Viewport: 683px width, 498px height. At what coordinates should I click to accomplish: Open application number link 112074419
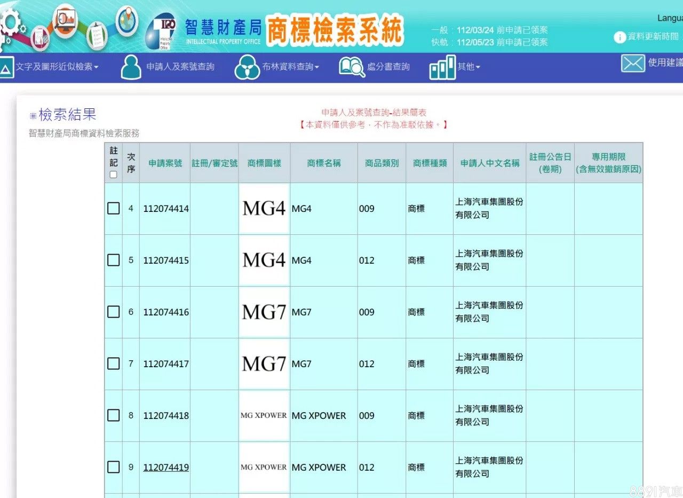166,468
